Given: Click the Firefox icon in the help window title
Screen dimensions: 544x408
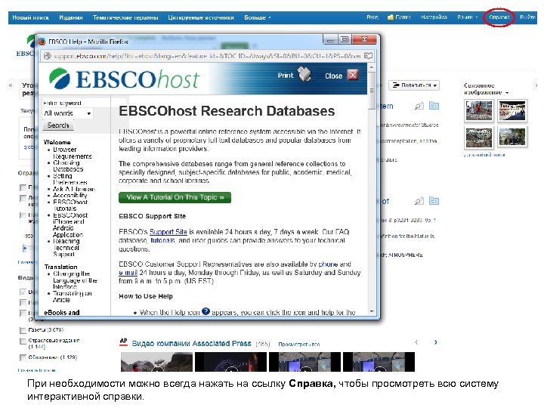Looking at the screenshot, I should (x=42, y=42).
